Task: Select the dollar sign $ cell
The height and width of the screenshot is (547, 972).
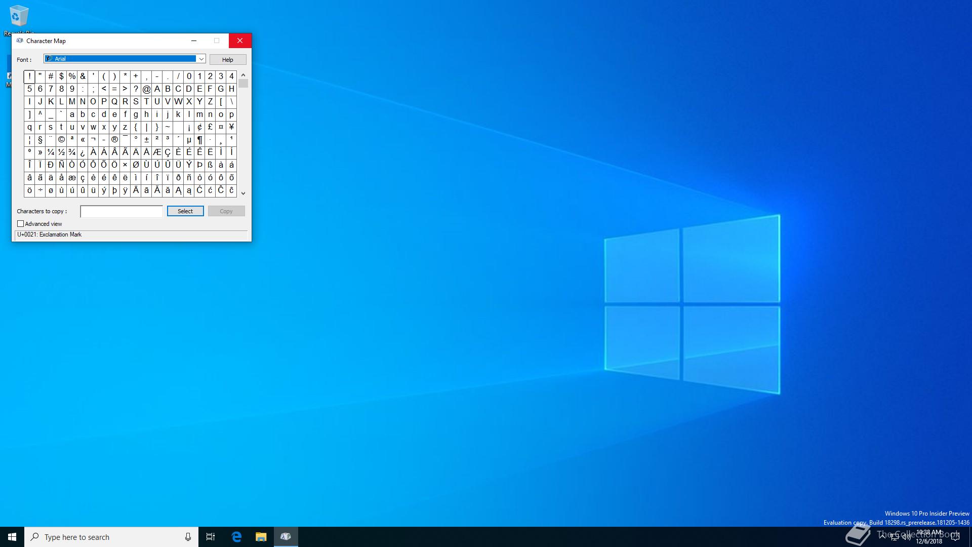Action: click(x=61, y=76)
